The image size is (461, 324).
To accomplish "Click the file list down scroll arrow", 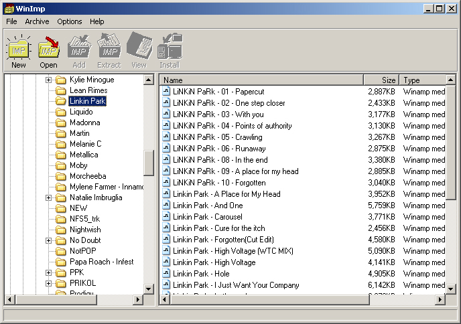I will (450, 289).
